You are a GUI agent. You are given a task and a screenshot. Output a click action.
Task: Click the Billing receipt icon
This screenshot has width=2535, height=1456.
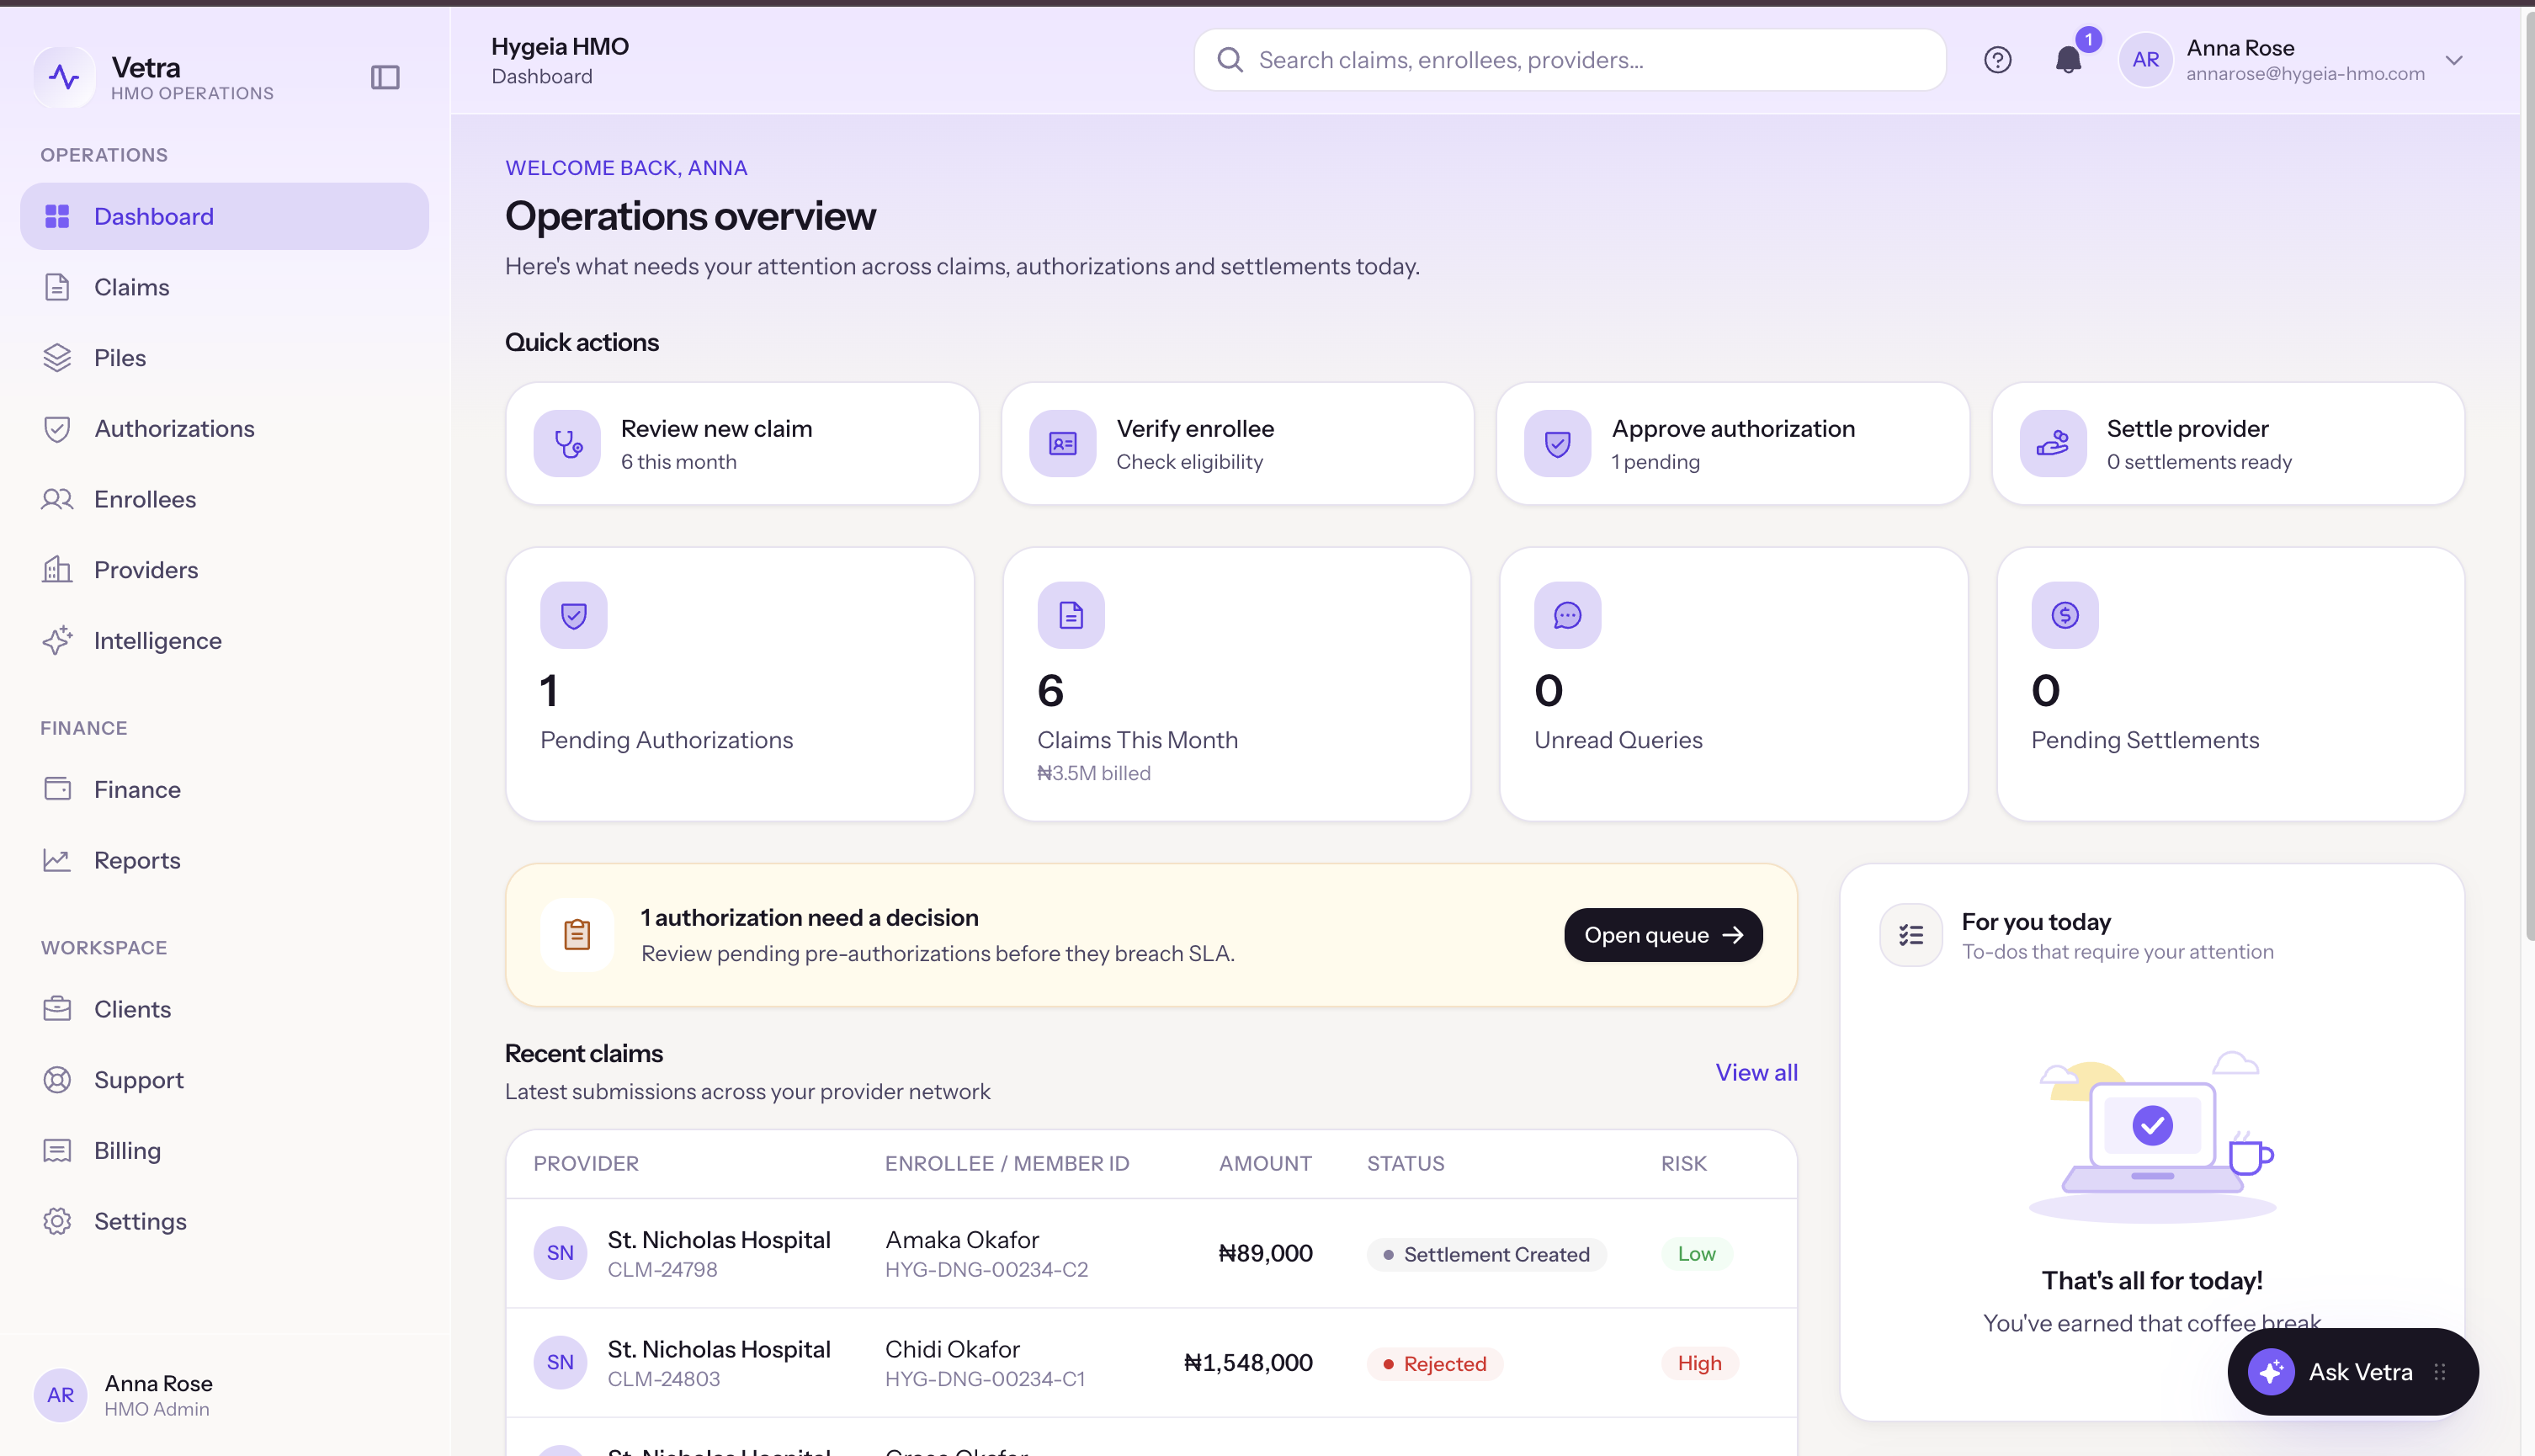[57, 1150]
